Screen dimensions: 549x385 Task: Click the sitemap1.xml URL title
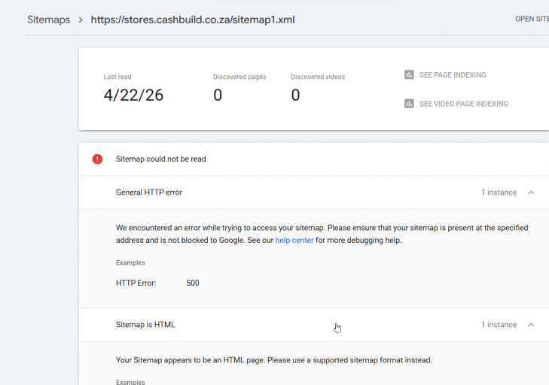(x=193, y=20)
